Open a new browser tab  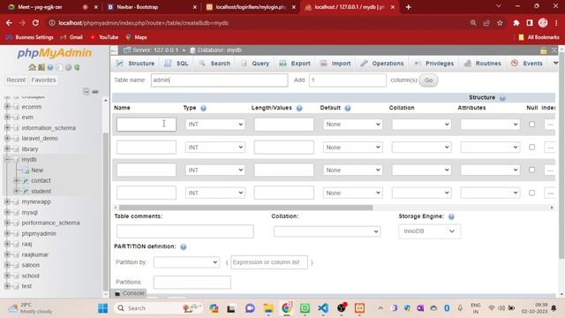pyautogui.click(x=408, y=7)
